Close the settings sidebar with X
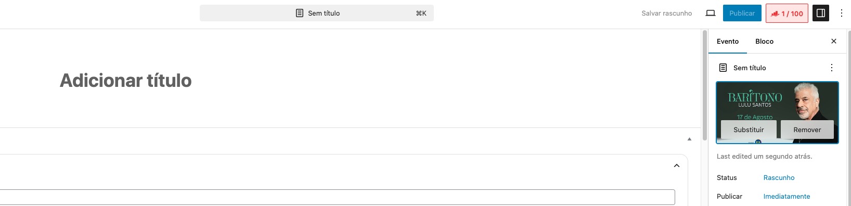This screenshot has width=851, height=206. tap(834, 41)
